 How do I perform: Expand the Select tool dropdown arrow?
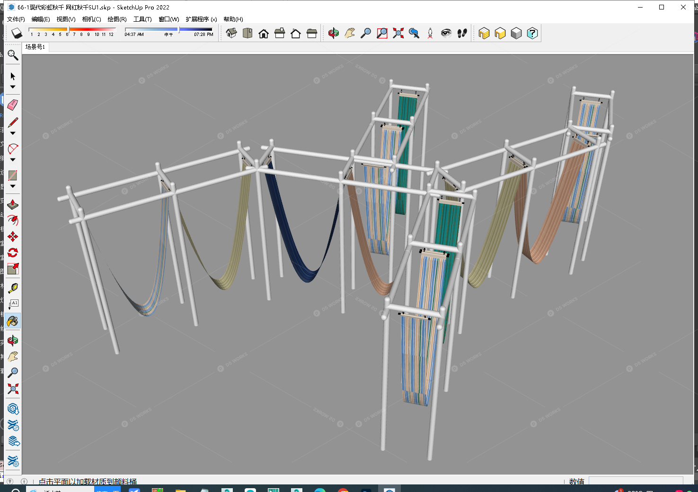[x=13, y=87]
